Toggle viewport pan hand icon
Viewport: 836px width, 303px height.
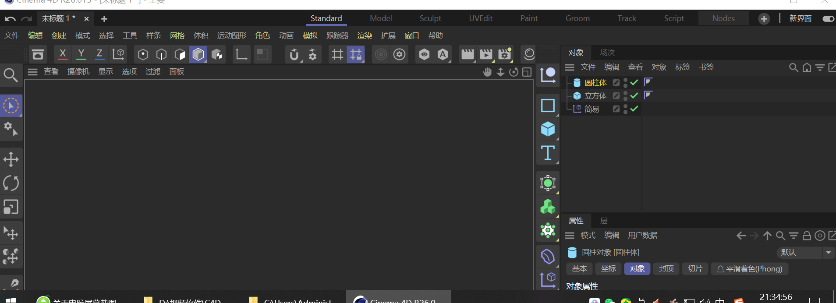[487, 72]
